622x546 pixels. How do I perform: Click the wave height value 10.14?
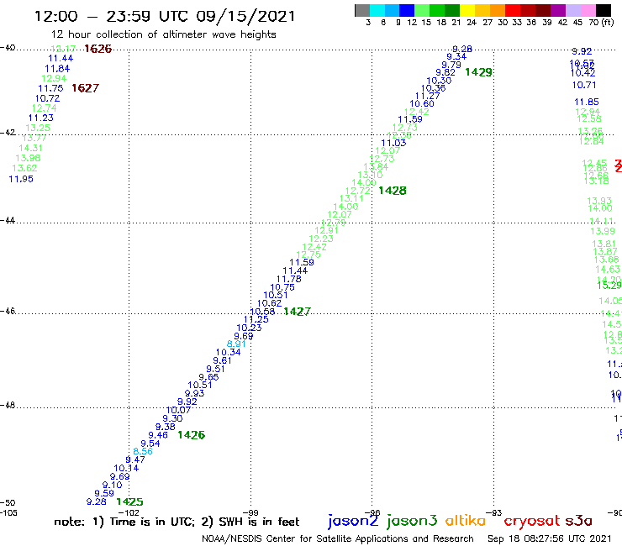127,468
